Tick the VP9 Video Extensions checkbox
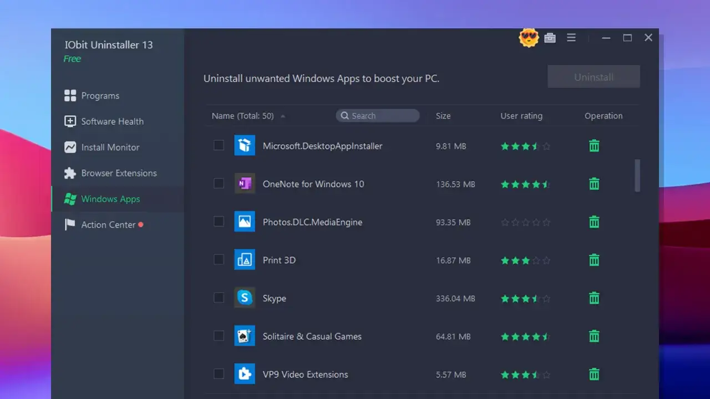Viewport: 710px width, 399px height. tap(219, 374)
